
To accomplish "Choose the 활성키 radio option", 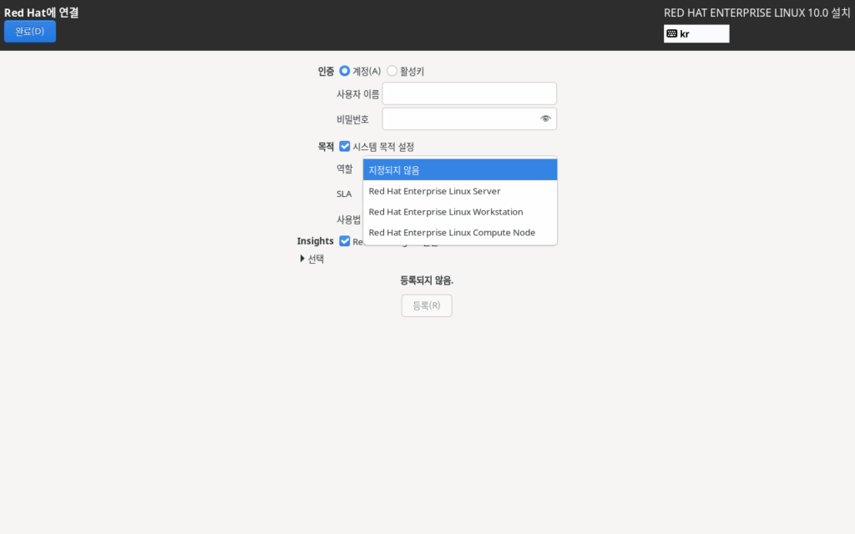I will pos(392,72).
